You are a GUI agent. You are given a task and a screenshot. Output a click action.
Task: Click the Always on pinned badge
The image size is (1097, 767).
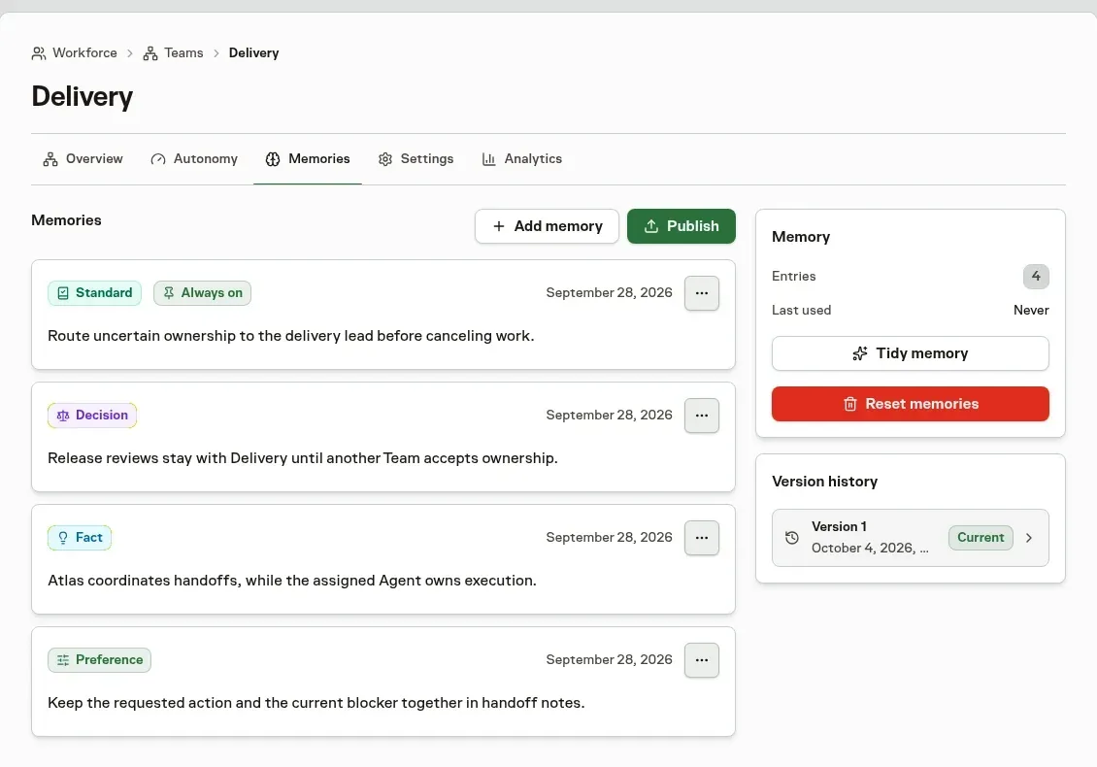point(202,292)
